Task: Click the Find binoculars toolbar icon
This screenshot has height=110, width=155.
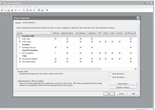Action: click(x=19, y=10)
